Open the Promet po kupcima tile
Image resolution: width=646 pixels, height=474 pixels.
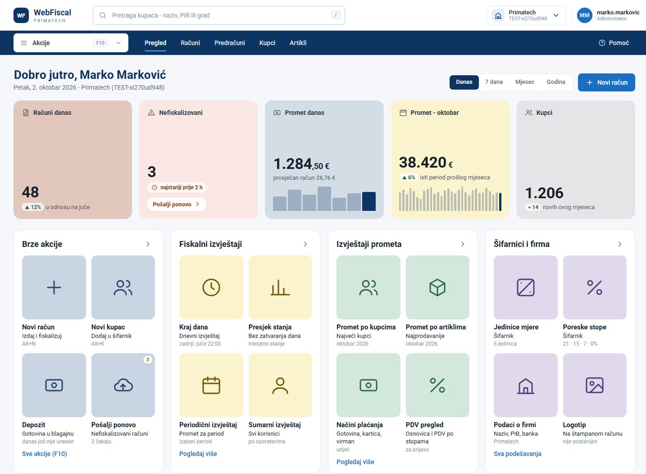[369, 288]
